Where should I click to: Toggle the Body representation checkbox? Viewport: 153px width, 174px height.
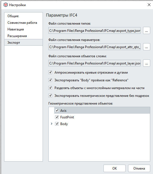coord(57,124)
